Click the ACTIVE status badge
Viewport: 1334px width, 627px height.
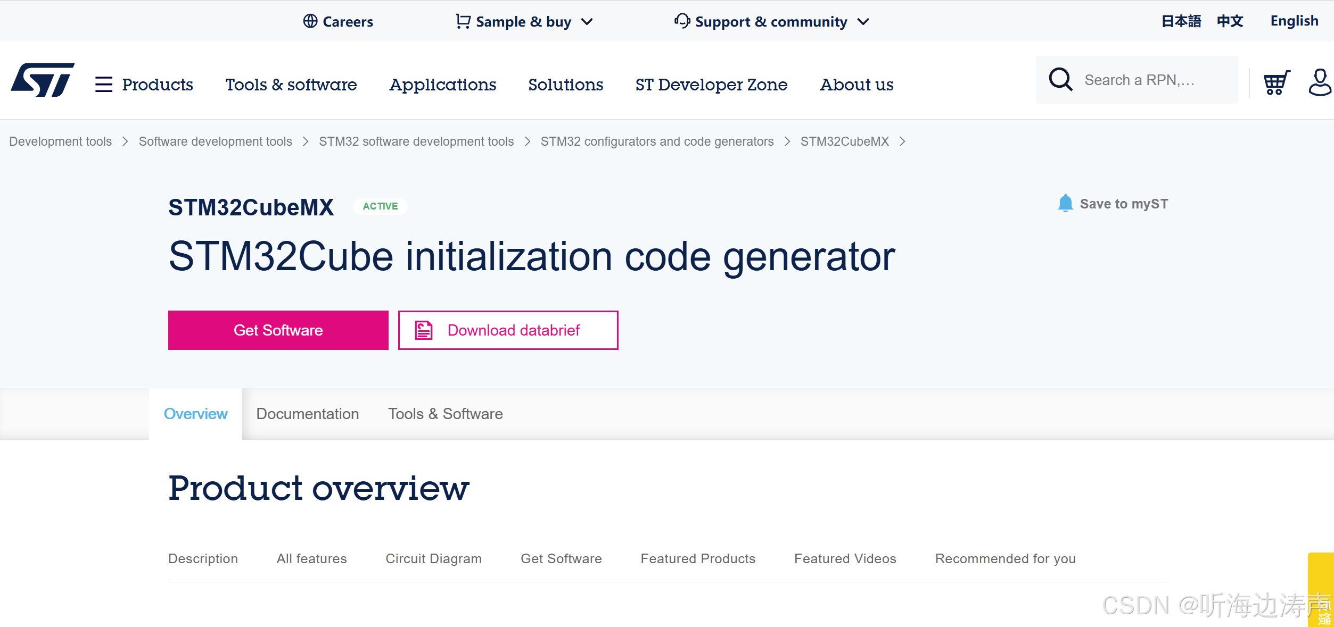click(x=381, y=206)
